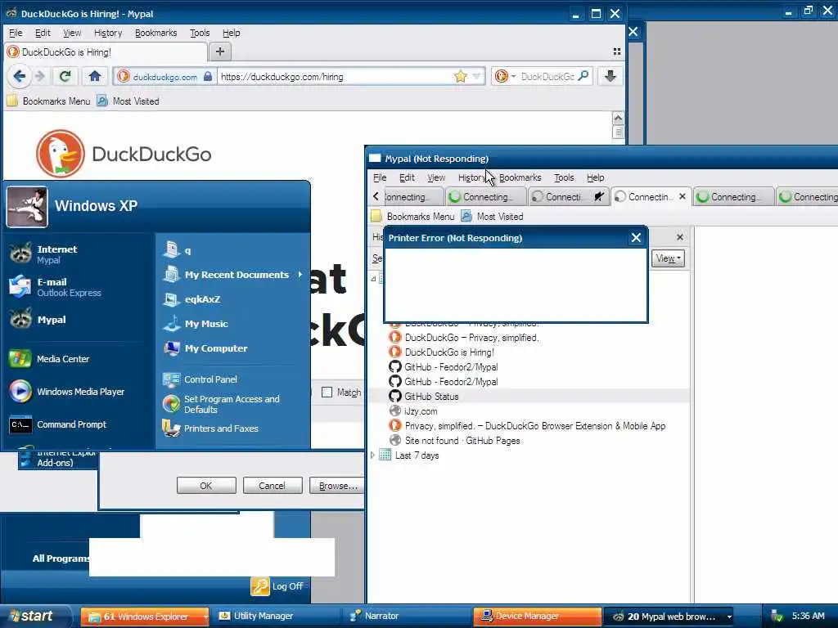Open Set Program Access and Defaults
The width and height of the screenshot is (838, 628).
coord(231,404)
